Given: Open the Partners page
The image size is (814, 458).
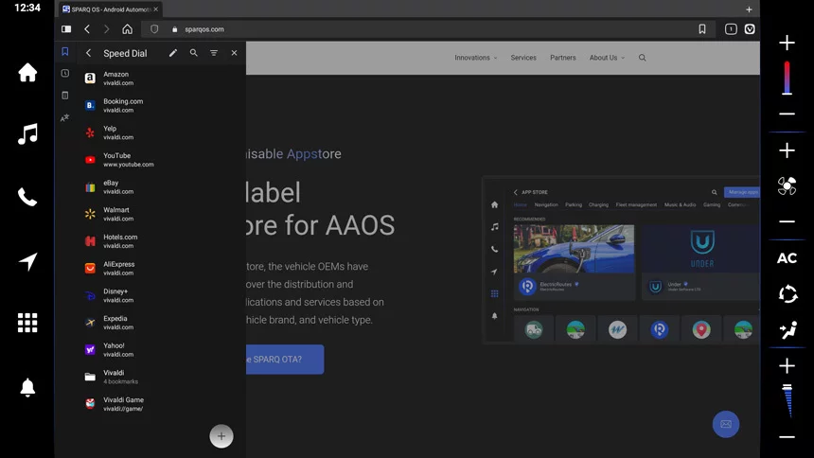Looking at the screenshot, I should [563, 58].
